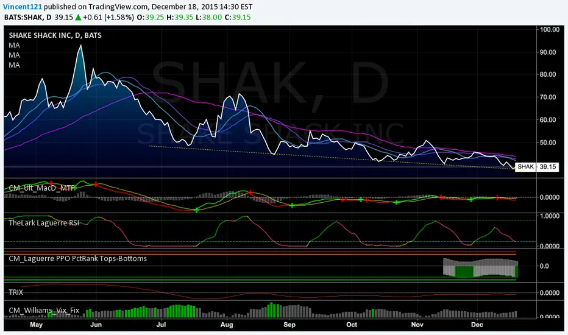
Task: Click the +0.61 (+1.58%) change value
Action: (108, 17)
